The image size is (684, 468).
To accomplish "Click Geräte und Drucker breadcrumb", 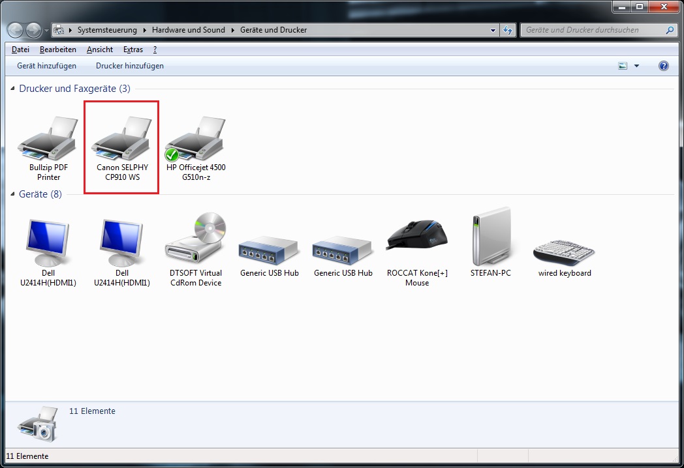I will [x=273, y=30].
